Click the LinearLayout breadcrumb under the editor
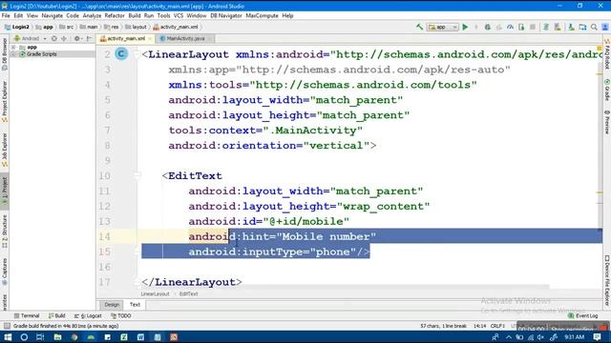 click(155, 294)
